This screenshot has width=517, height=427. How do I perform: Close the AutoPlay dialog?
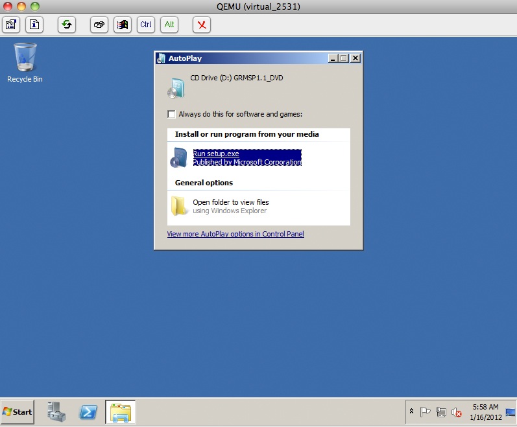pos(355,58)
